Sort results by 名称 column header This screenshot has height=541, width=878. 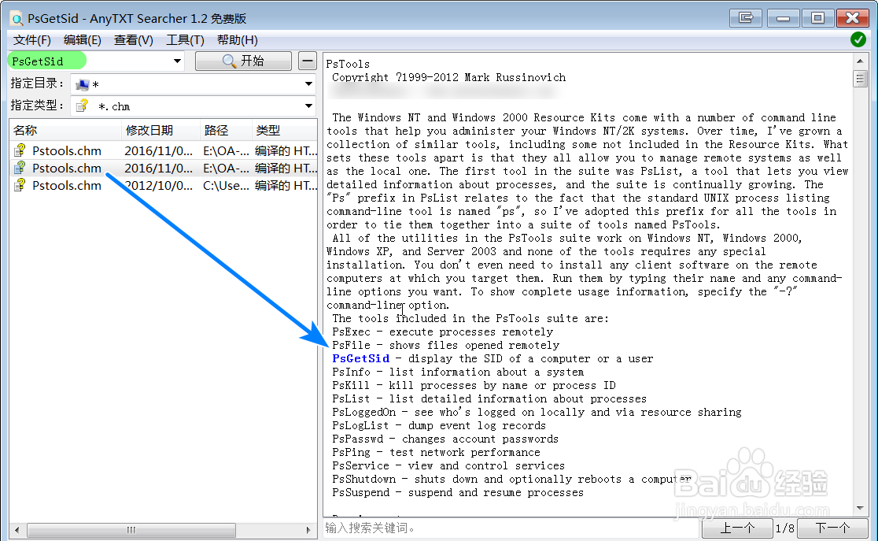click(65, 131)
